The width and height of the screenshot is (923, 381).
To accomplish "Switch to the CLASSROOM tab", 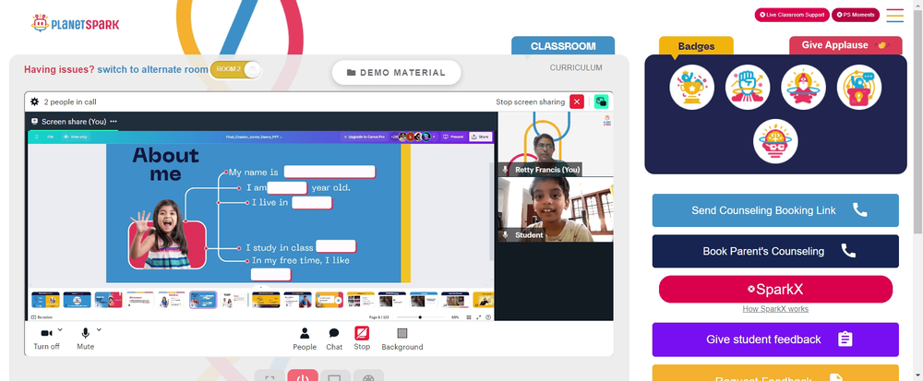I will [563, 46].
